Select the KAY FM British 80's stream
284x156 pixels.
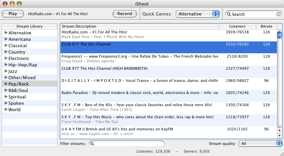click(x=169, y=132)
